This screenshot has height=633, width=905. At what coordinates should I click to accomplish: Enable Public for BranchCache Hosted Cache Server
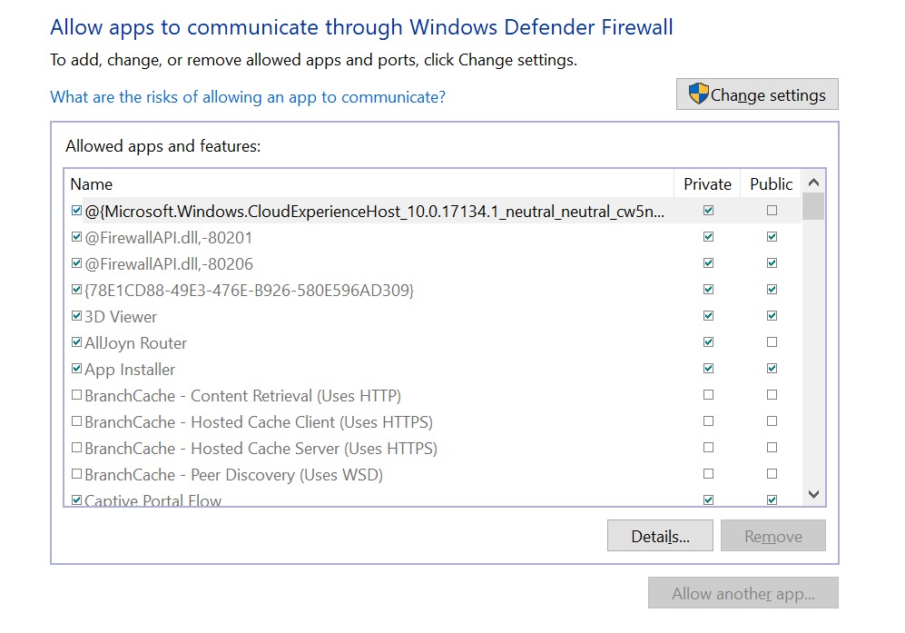(772, 447)
